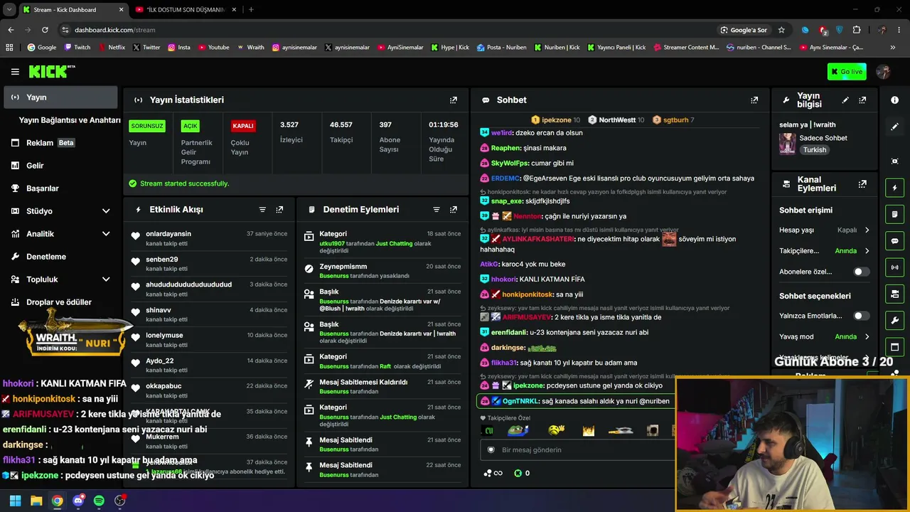
Task: Open Takipçilere chat setting arrow
Action: coord(867,251)
